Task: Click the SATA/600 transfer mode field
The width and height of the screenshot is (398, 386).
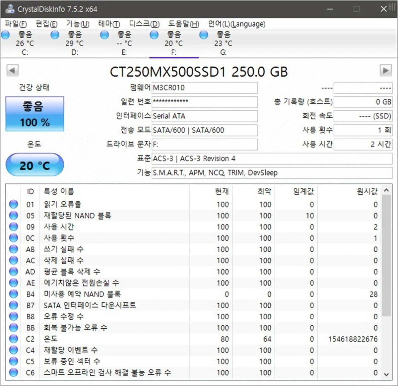Action: pos(204,130)
